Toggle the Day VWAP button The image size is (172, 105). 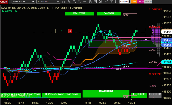click(109, 13)
